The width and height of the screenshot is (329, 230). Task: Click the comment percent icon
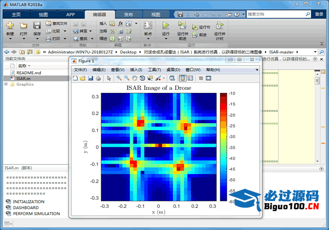[x=113, y=31]
